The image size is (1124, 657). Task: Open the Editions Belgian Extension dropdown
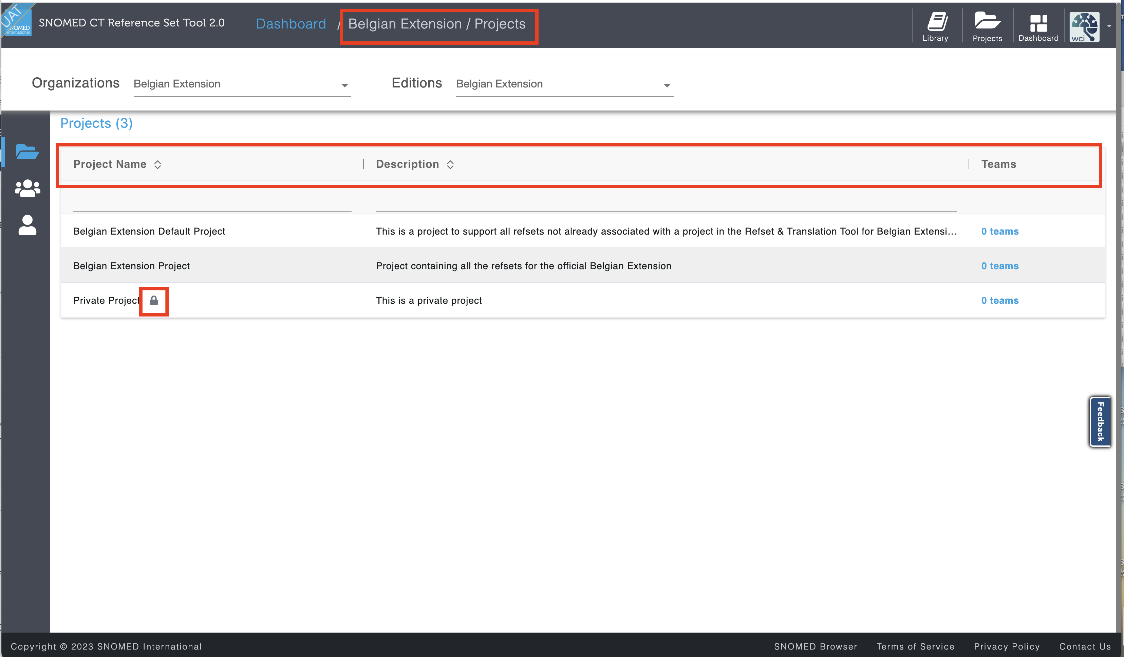565,84
